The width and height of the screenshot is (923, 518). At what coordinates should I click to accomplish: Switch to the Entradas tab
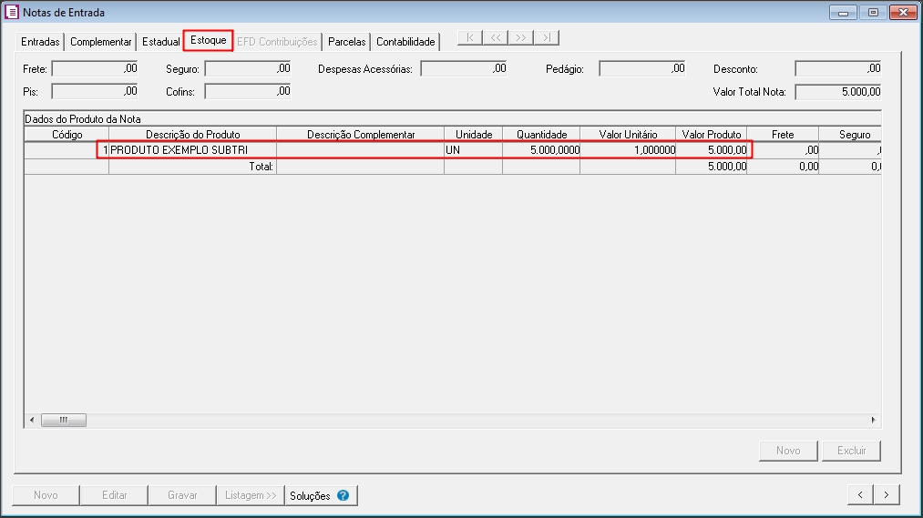click(40, 42)
